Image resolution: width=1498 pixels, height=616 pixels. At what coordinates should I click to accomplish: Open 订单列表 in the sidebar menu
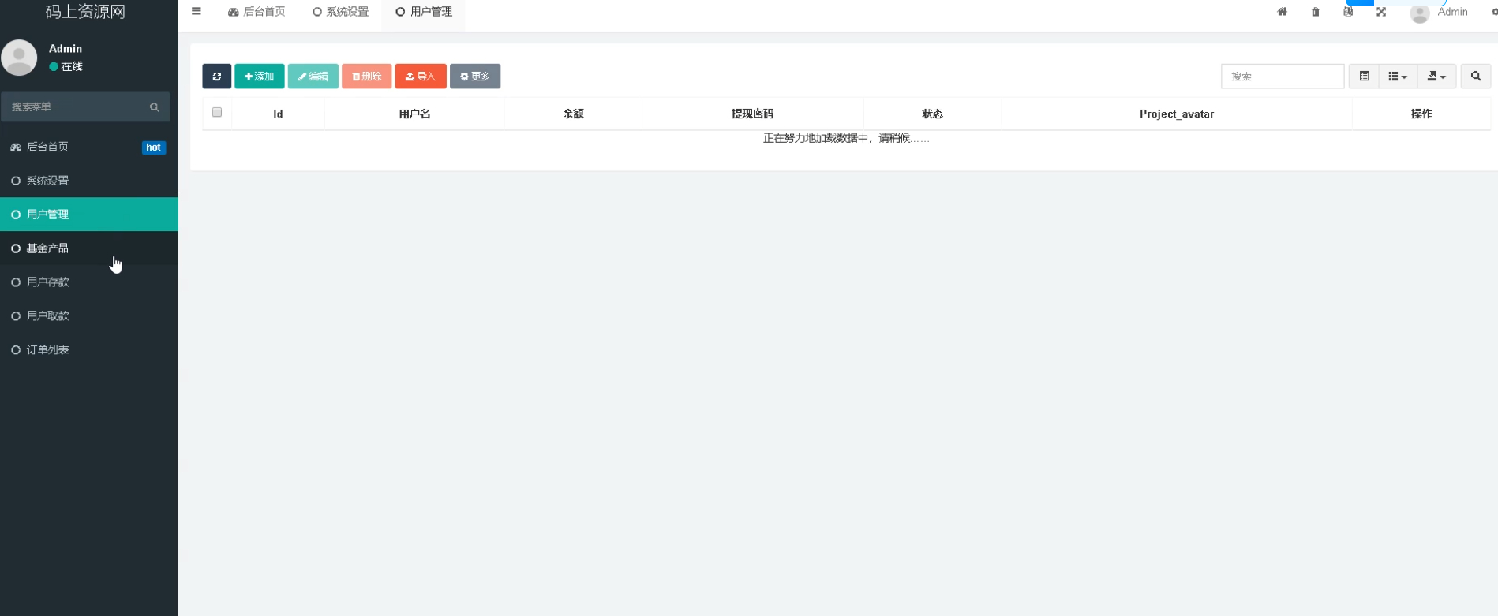pos(47,349)
